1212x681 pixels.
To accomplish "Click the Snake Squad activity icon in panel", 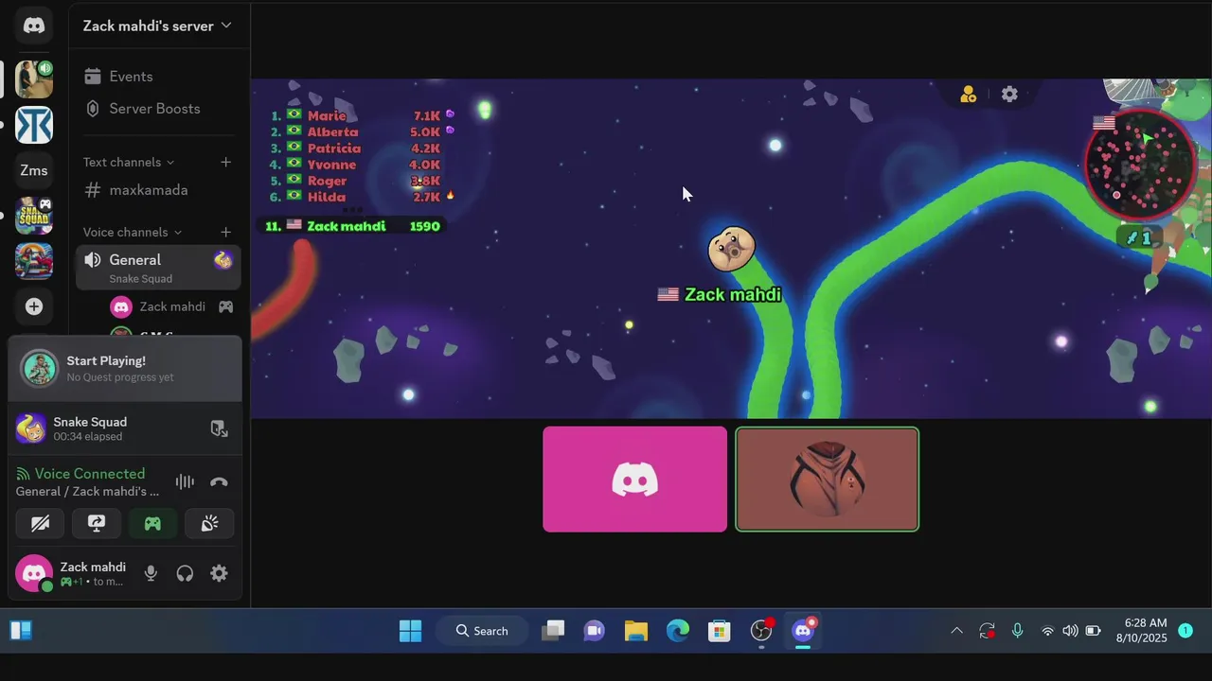I will [x=31, y=428].
